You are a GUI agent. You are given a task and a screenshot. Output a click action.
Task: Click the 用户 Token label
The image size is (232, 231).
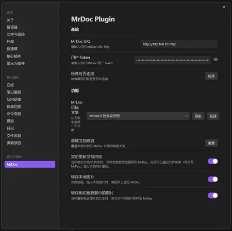click(80, 58)
